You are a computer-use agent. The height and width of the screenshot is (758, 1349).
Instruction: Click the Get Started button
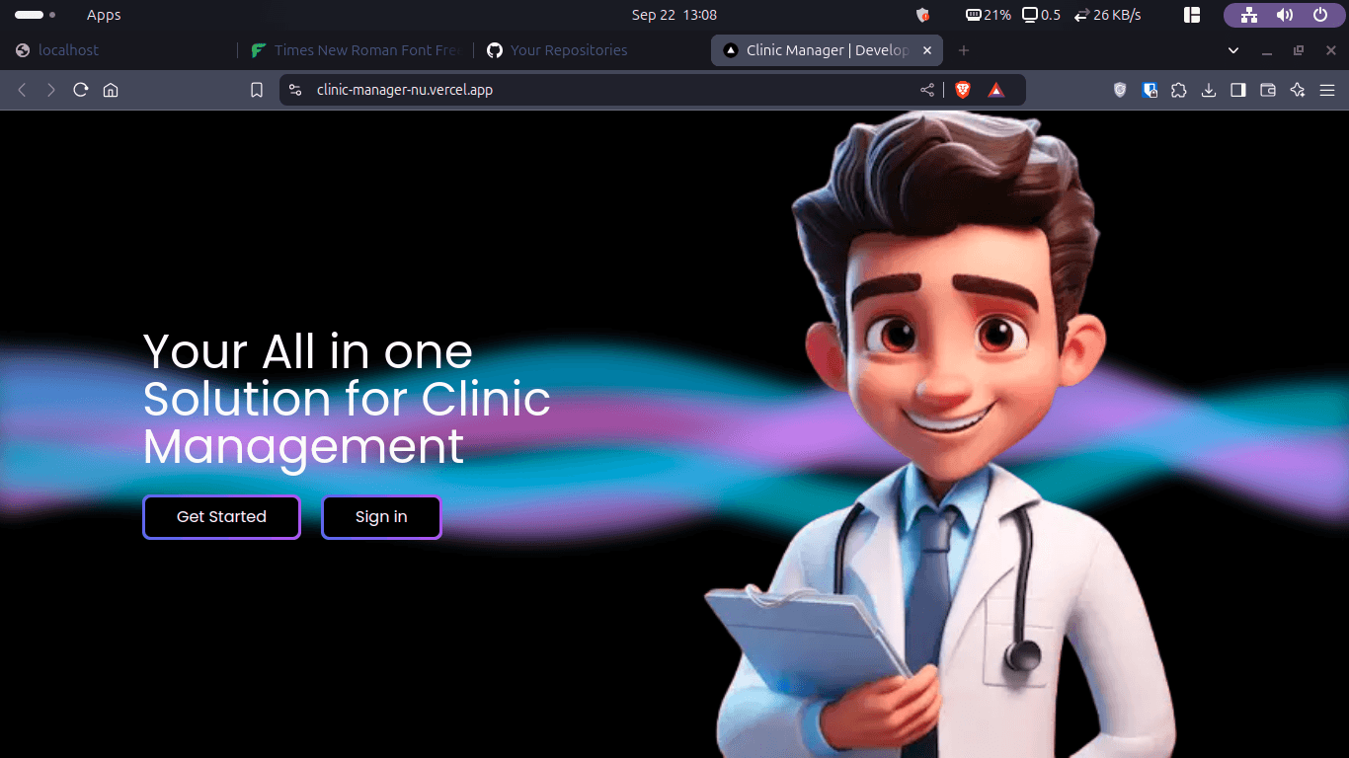coord(221,517)
